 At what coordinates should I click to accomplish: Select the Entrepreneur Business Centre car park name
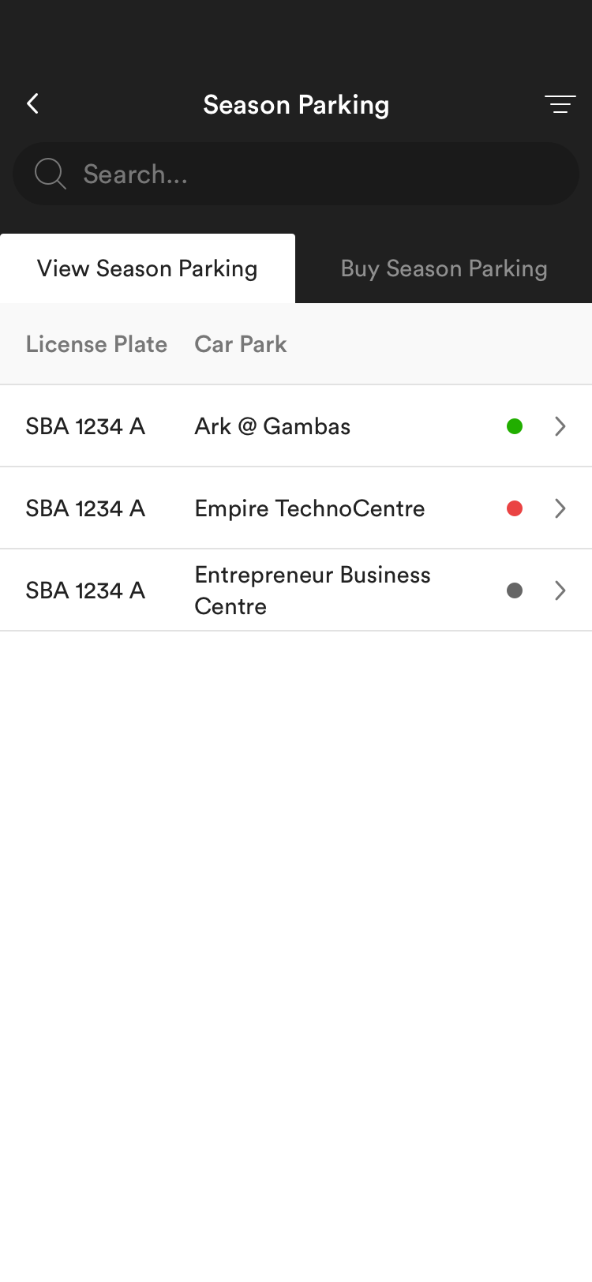click(313, 590)
